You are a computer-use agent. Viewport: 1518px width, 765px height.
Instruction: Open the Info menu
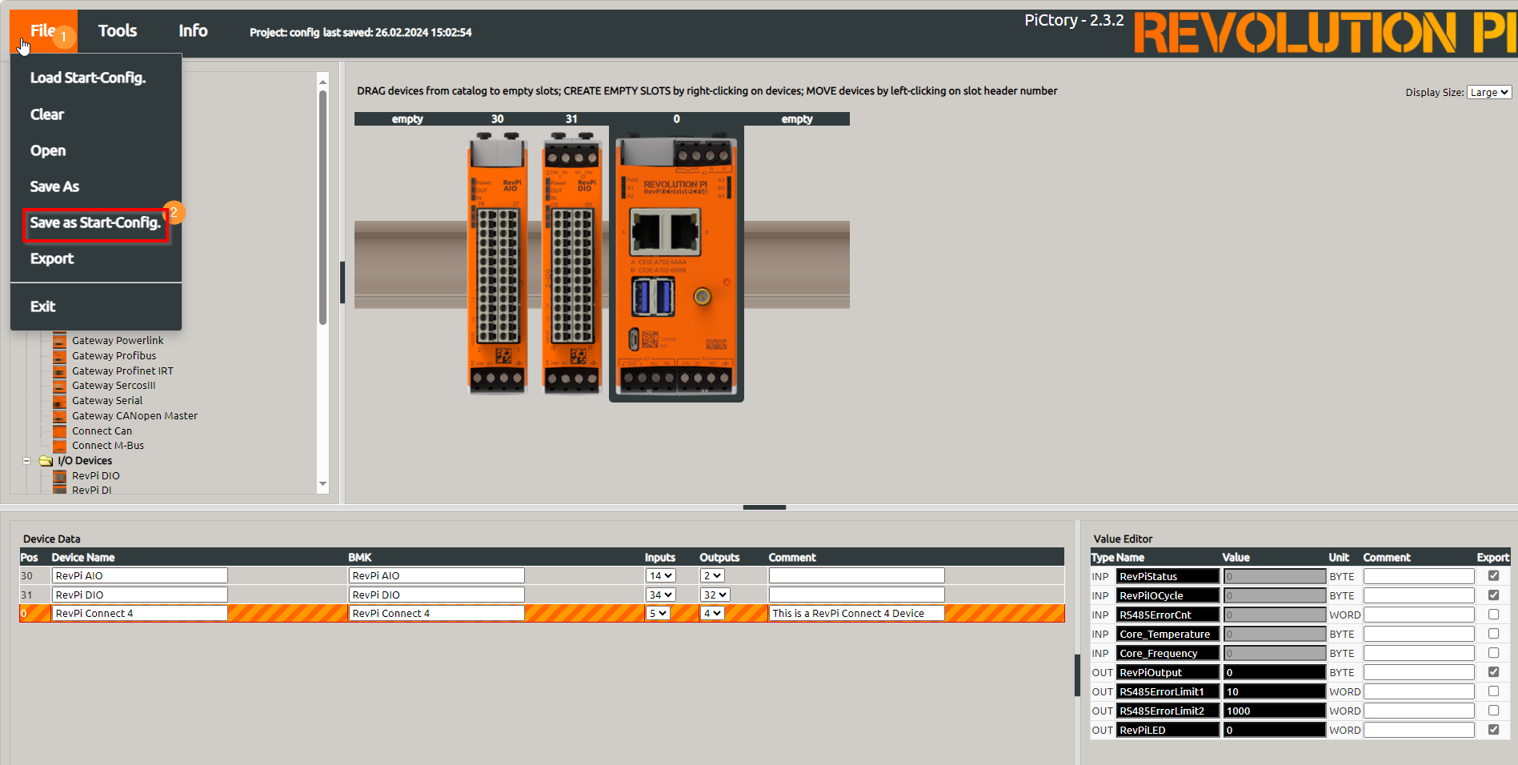[x=193, y=31]
